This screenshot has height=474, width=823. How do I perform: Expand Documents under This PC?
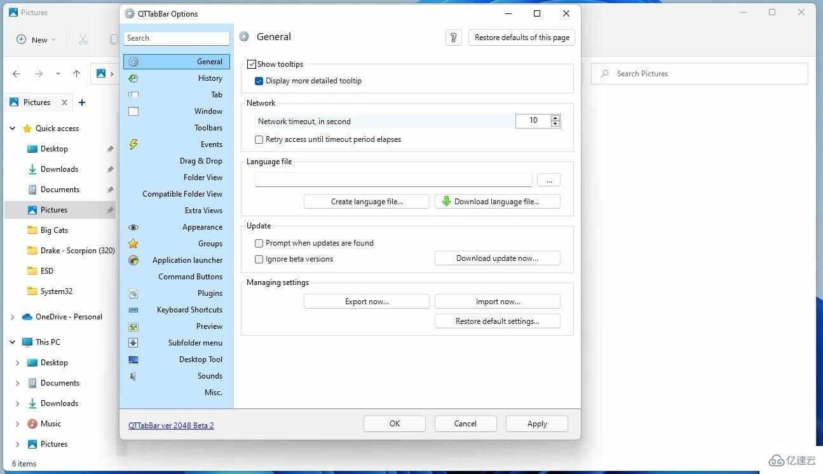pos(17,383)
